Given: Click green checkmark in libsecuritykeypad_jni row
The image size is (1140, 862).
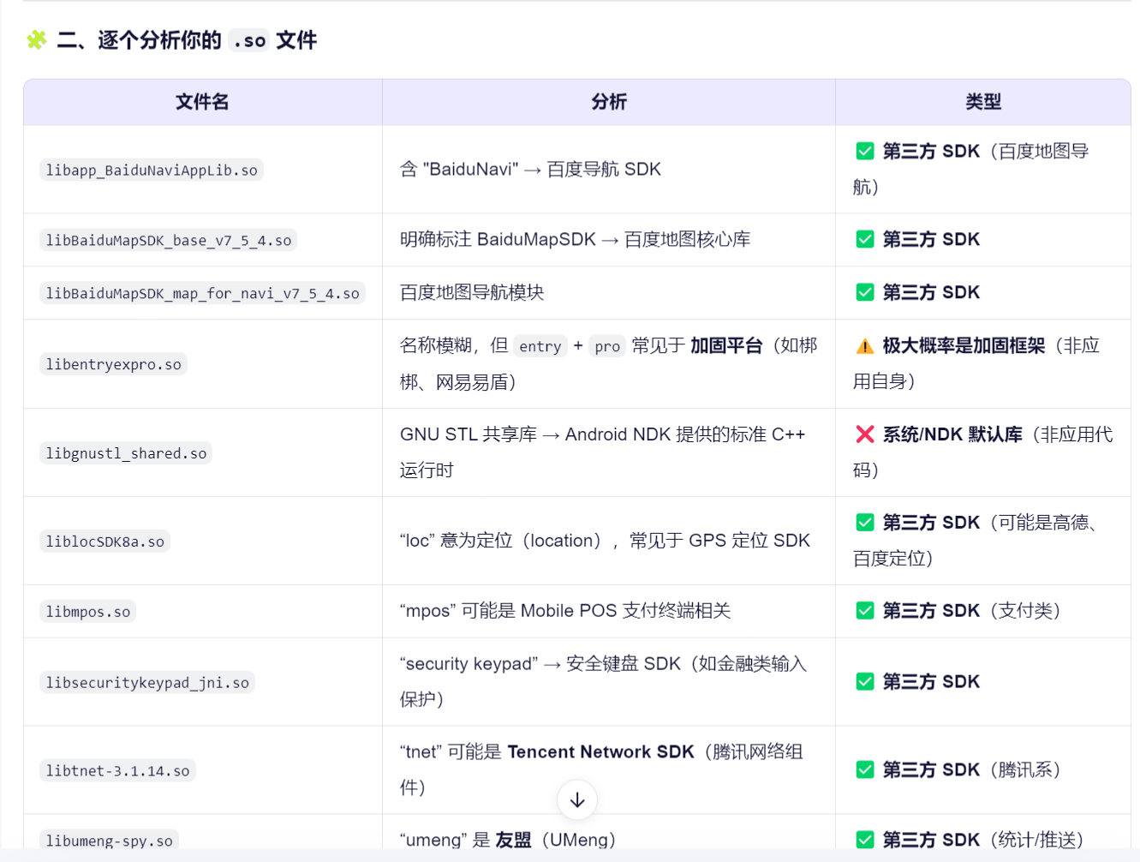Looking at the screenshot, I should [x=865, y=682].
